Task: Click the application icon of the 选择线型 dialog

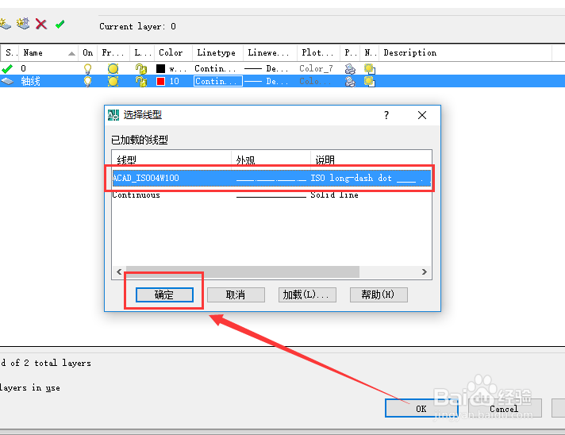Action: click(x=113, y=115)
